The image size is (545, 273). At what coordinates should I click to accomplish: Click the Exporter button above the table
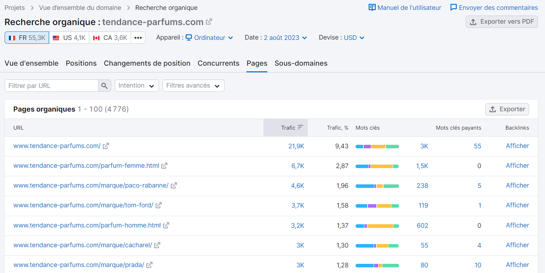507,109
